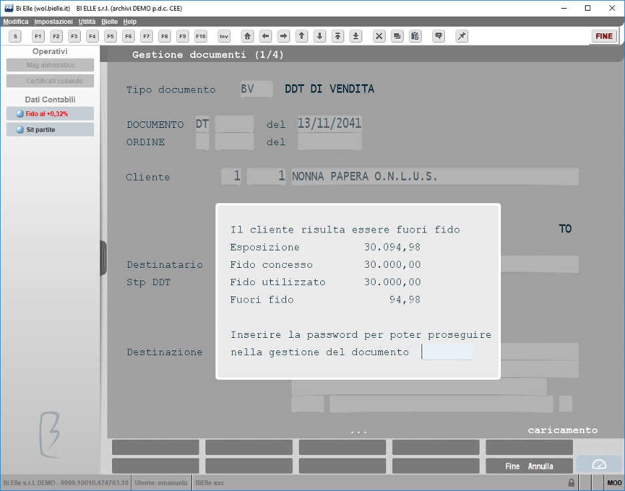
Task: Click the pin icon in the toolbar
Action: click(462, 36)
